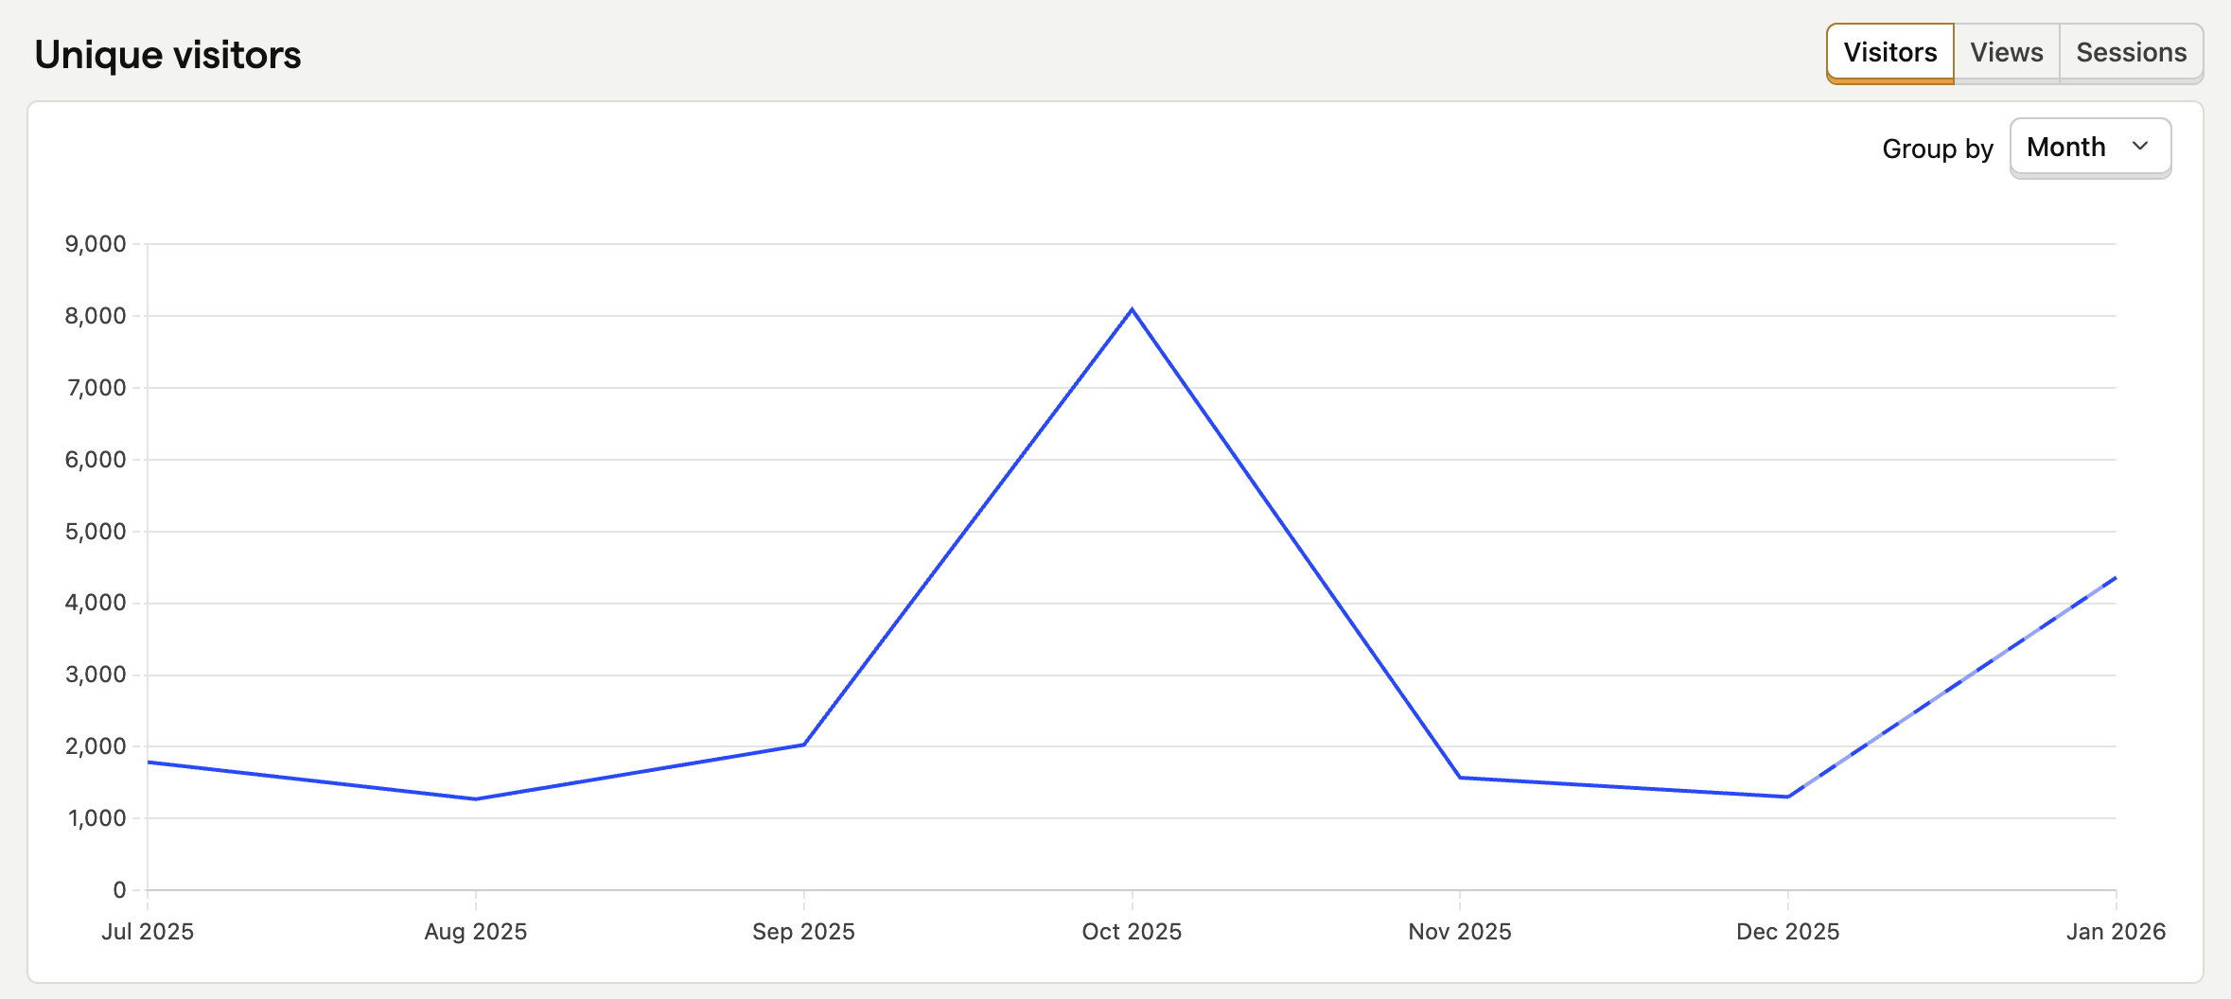Click the 5,000 y-axis label

[x=96, y=532]
